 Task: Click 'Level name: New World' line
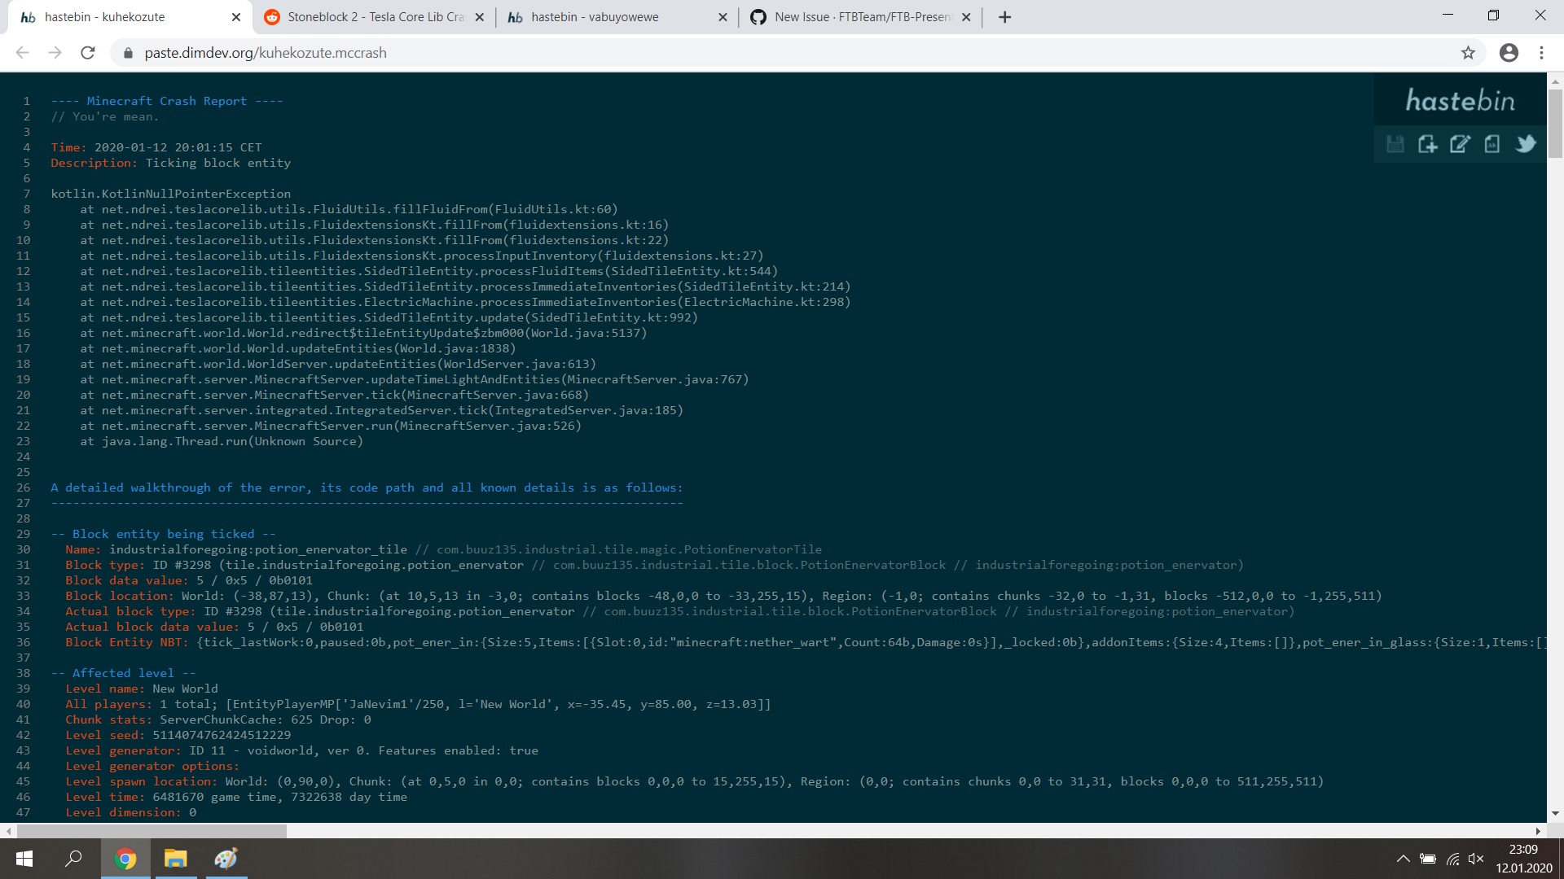(142, 689)
